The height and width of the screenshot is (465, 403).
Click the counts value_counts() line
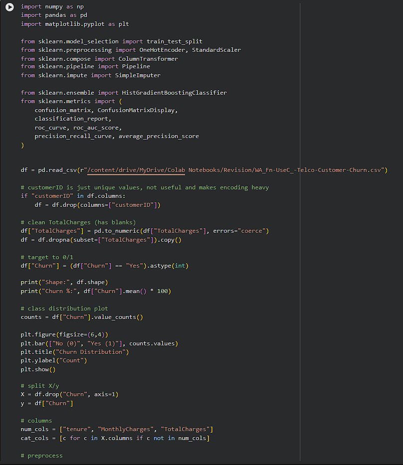click(x=82, y=317)
